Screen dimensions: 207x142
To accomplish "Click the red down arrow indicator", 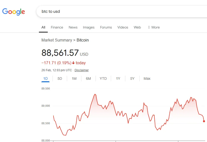I will 73,63.
